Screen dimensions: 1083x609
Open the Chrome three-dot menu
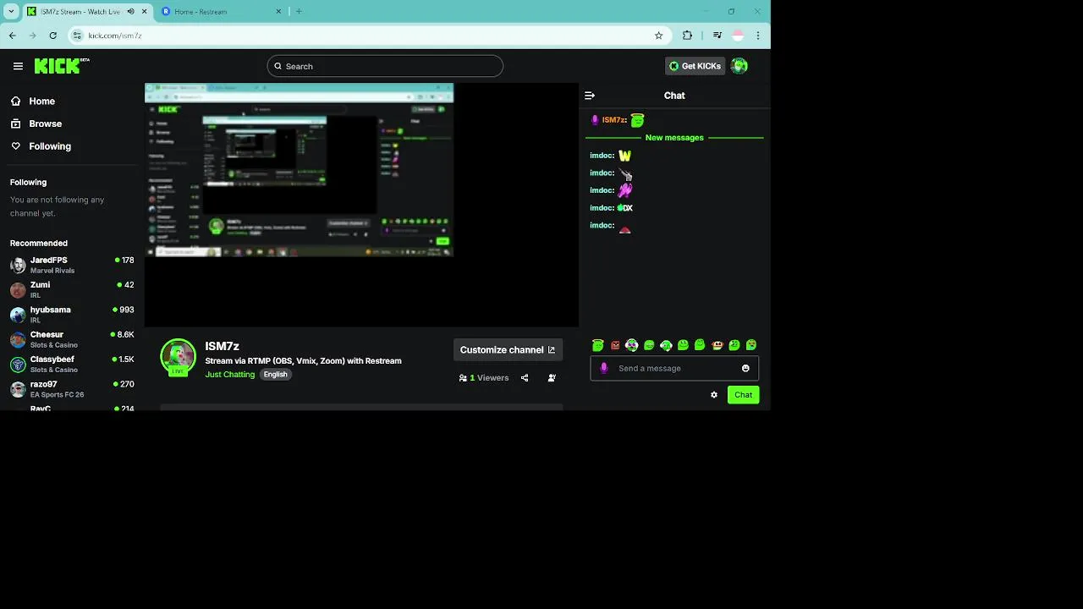[x=758, y=36]
